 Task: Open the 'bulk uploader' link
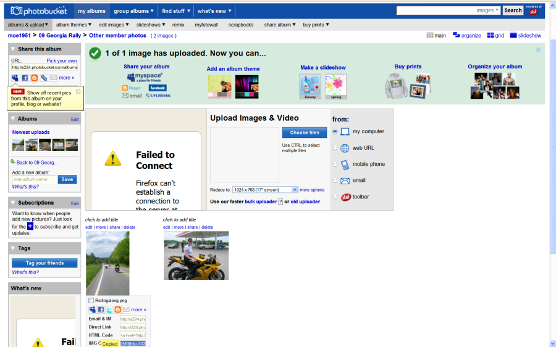pos(261,202)
